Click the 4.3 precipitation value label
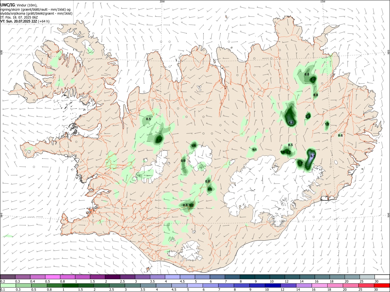This screenshot has width=390, height=292. tap(291, 123)
